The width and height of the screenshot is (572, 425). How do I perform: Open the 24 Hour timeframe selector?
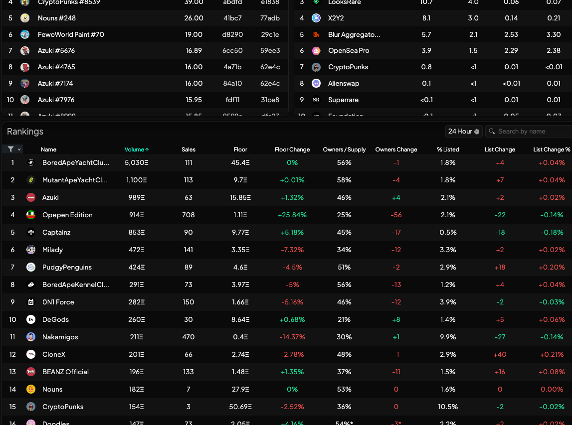(464, 131)
